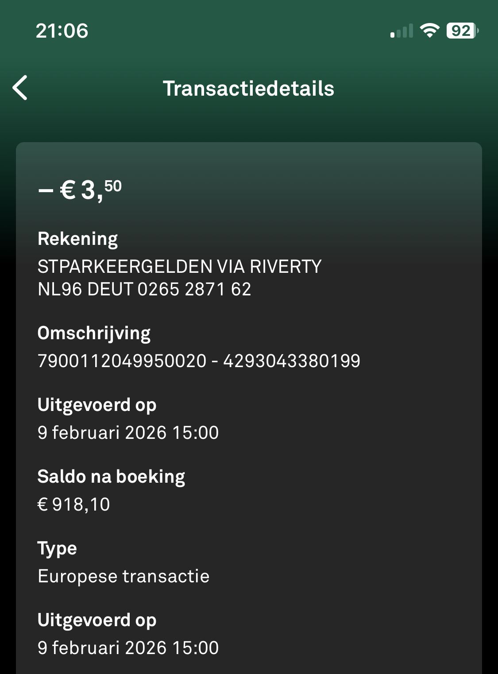498x674 pixels.
Task: Tap the battery level indicator
Action: click(x=462, y=31)
